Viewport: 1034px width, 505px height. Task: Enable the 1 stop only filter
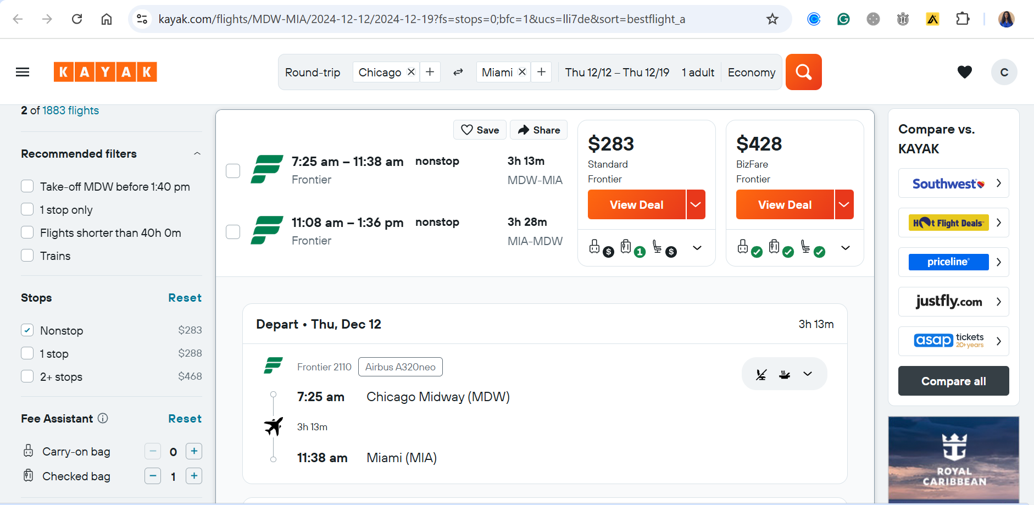click(27, 209)
